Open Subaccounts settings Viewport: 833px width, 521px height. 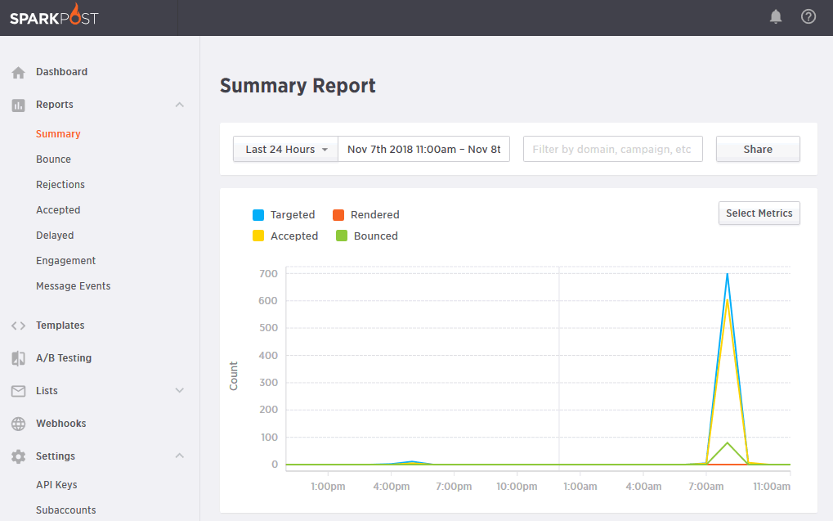click(66, 510)
